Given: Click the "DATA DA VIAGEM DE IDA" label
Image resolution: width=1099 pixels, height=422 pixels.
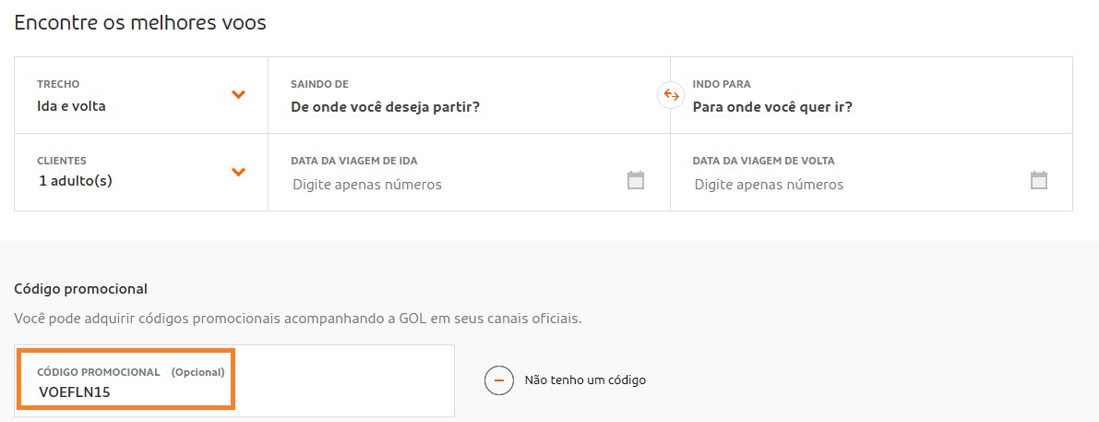Looking at the screenshot, I should tap(354, 161).
